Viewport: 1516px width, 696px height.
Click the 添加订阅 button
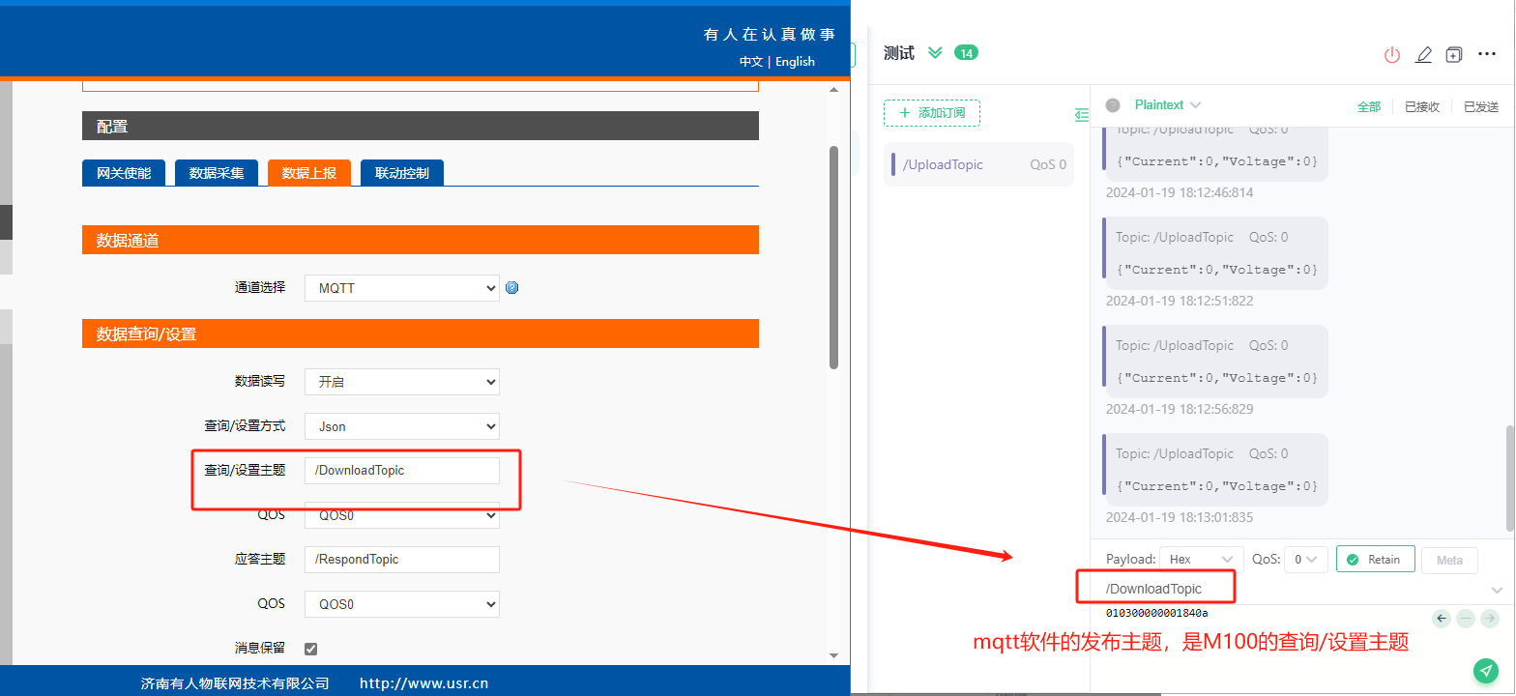pyautogui.click(x=932, y=113)
